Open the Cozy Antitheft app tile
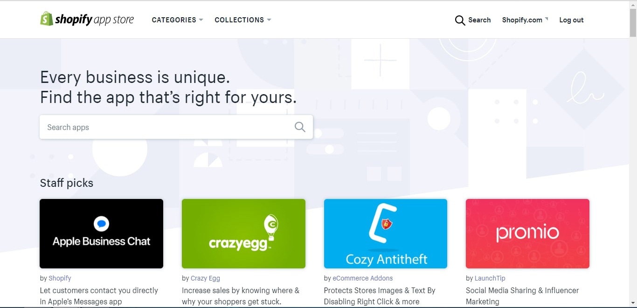The image size is (637, 308). pyautogui.click(x=385, y=233)
